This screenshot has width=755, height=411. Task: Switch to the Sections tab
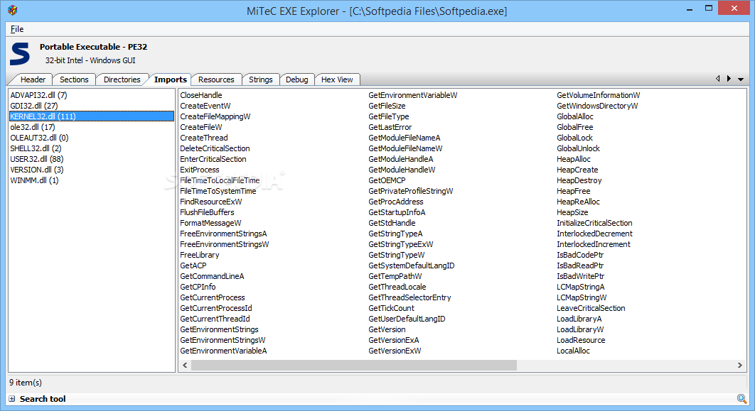[x=74, y=80]
